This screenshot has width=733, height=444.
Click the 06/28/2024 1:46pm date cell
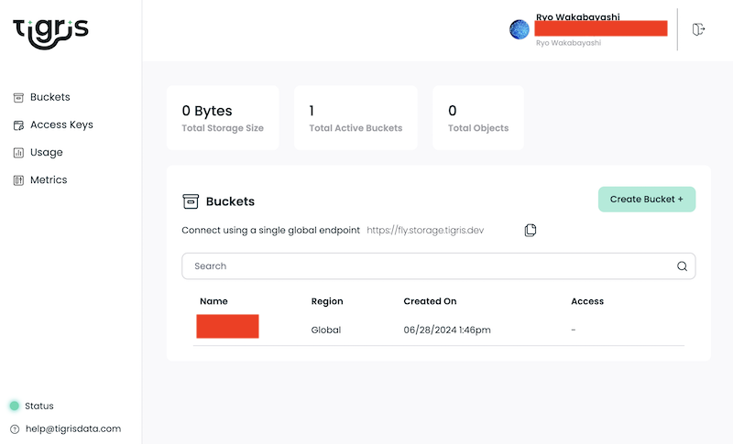tap(447, 330)
